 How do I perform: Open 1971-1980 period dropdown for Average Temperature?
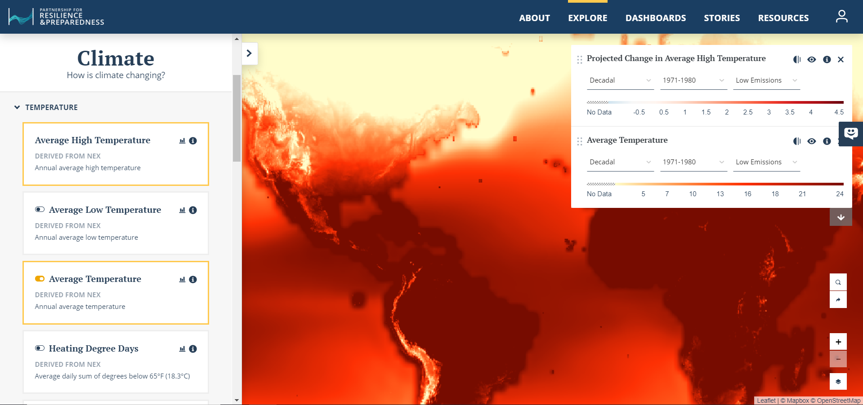point(693,163)
